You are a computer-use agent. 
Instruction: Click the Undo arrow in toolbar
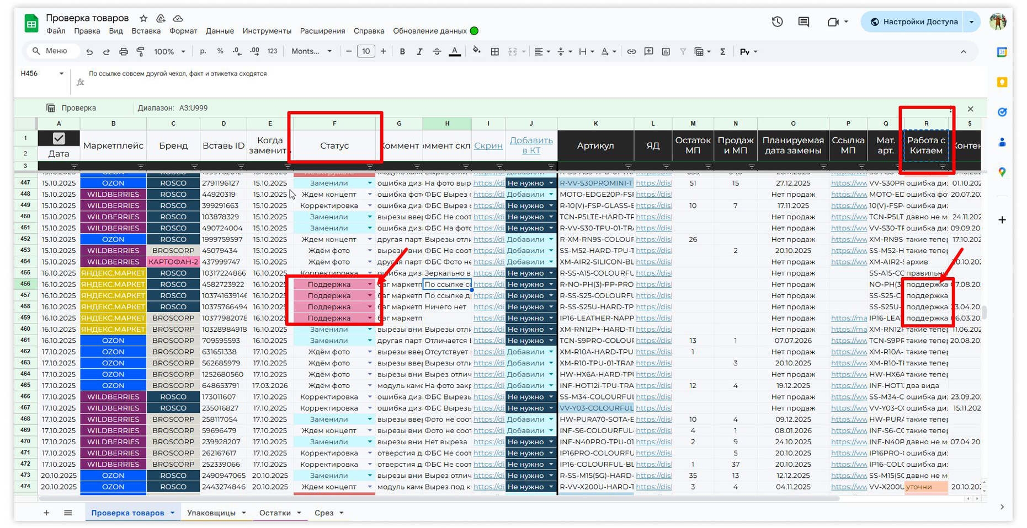coord(89,52)
